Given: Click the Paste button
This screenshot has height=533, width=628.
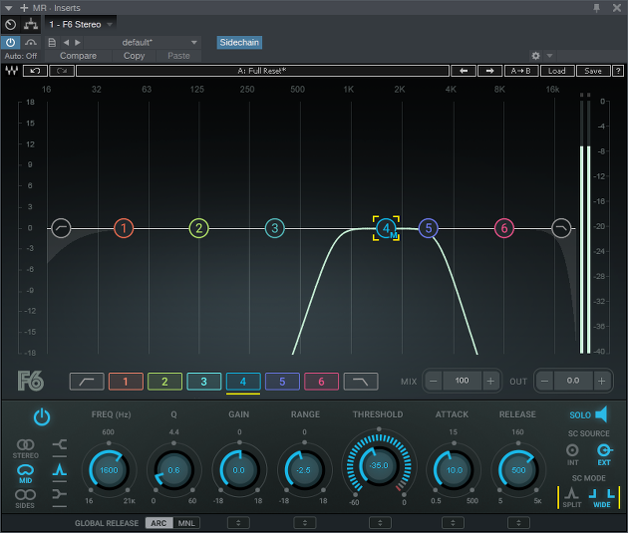Looking at the screenshot, I should tap(178, 56).
